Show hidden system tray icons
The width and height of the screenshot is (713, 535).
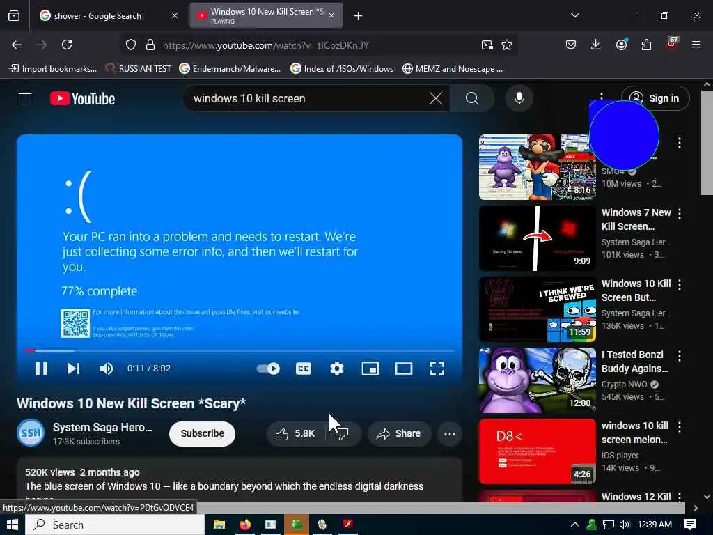(574, 525)
